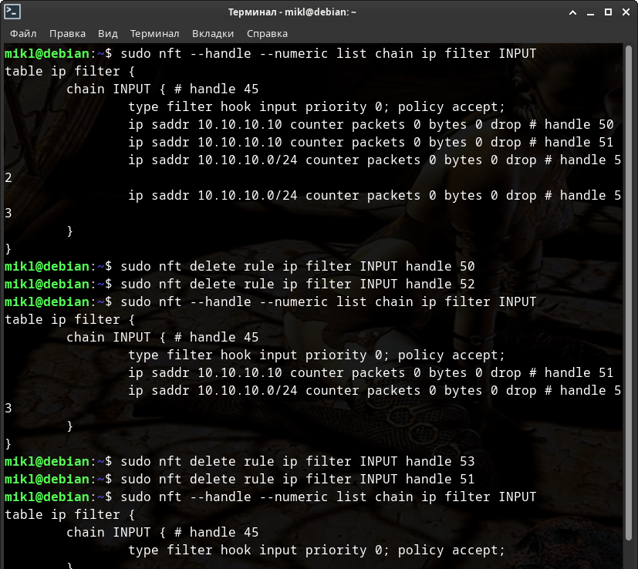Click the 'delete rule ip filter INPUT handle 51' command
The height and width of the screenshot is (569, 638).
click(297, 479)
